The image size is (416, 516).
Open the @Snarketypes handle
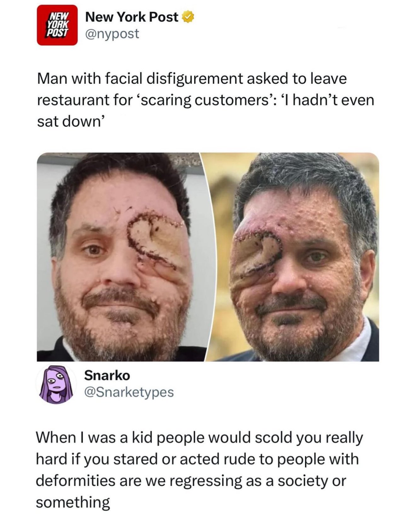pyautogui.click(x=129, y=392)
